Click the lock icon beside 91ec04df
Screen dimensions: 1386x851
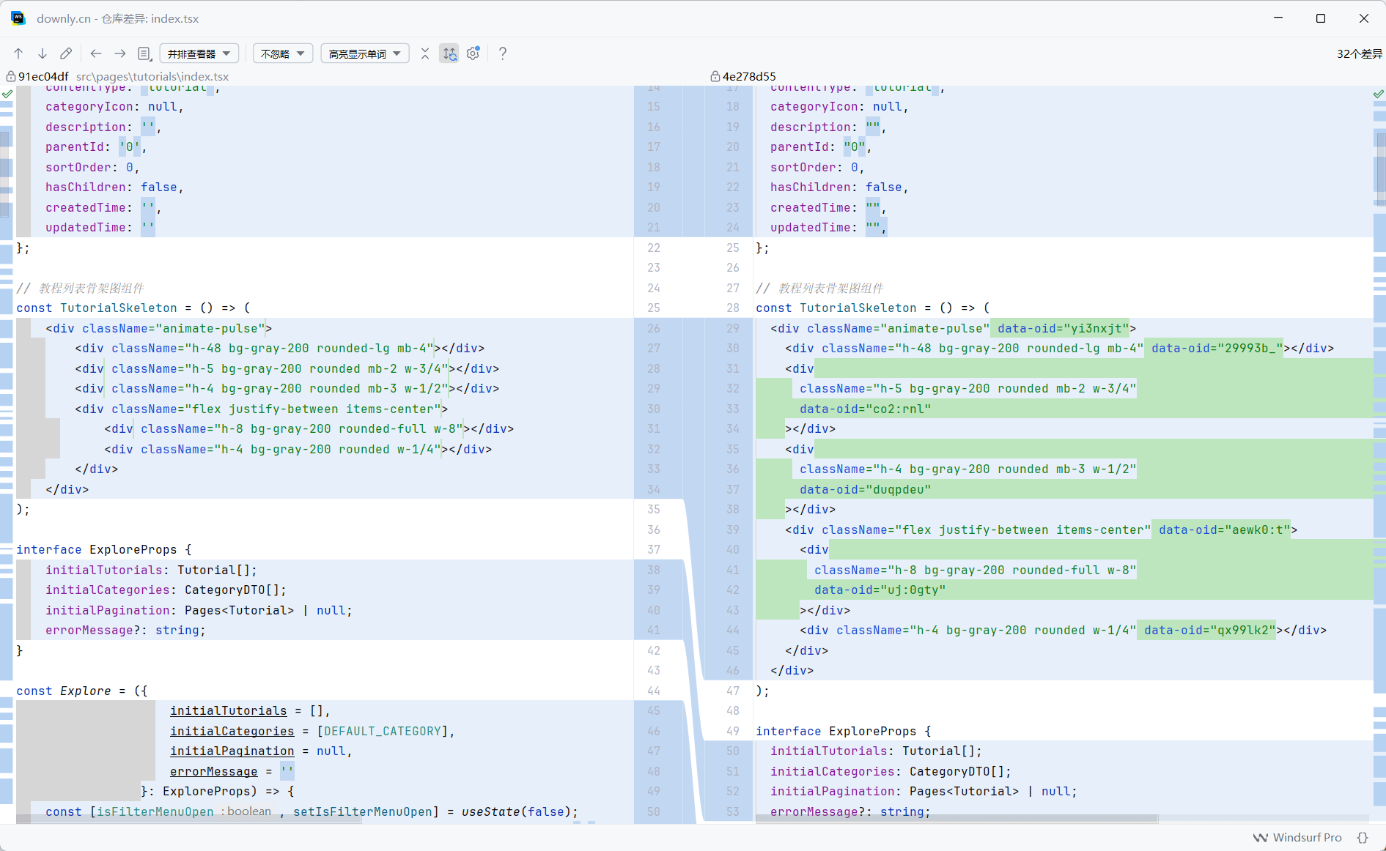coord(11,76)
